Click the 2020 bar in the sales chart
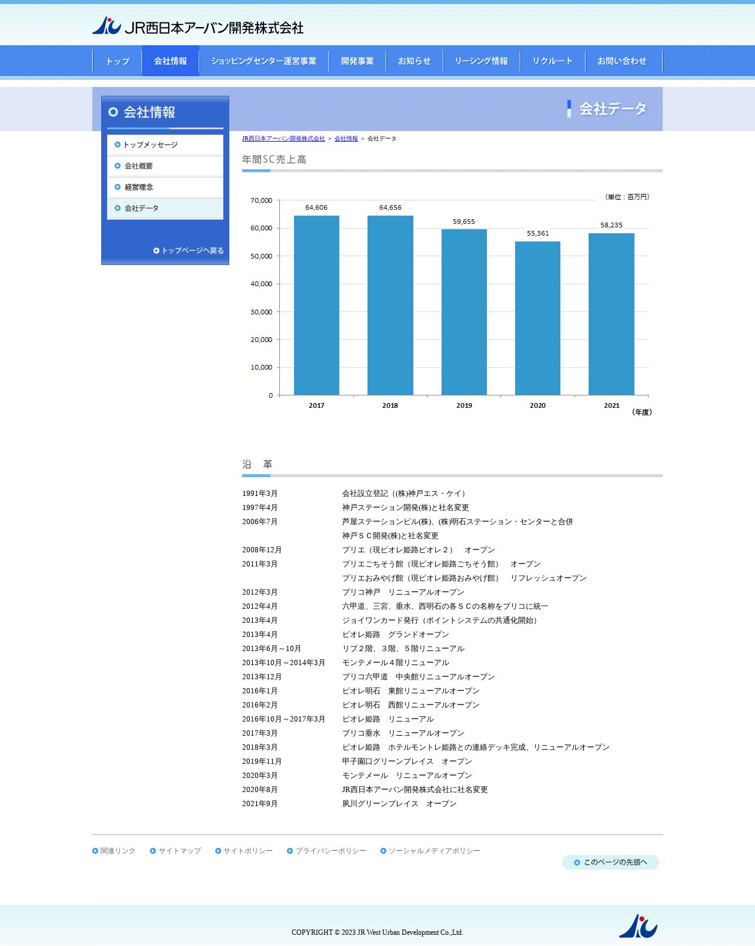The width and height of the screenshot is (755, 946). point(537,318)
